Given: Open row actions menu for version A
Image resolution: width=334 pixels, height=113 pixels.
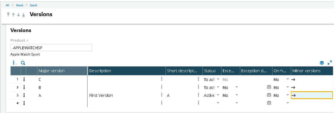Looking at the screenshot, I should coord(24,95).
